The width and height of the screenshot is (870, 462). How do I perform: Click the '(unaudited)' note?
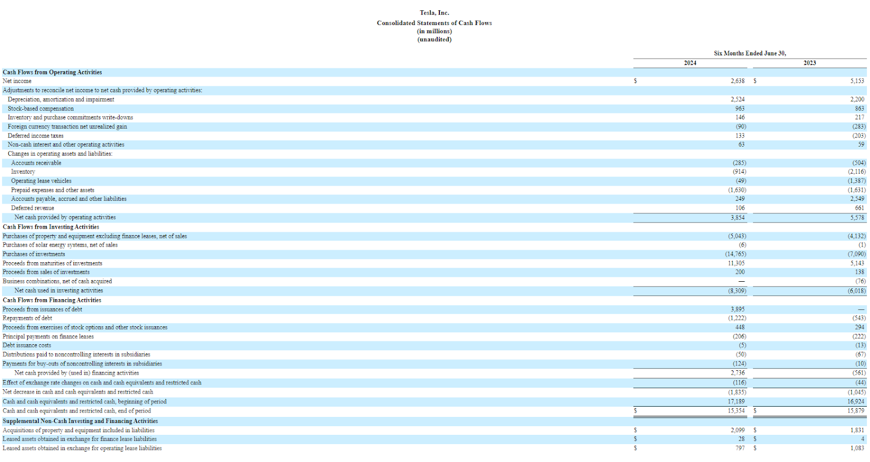point(434,39)
